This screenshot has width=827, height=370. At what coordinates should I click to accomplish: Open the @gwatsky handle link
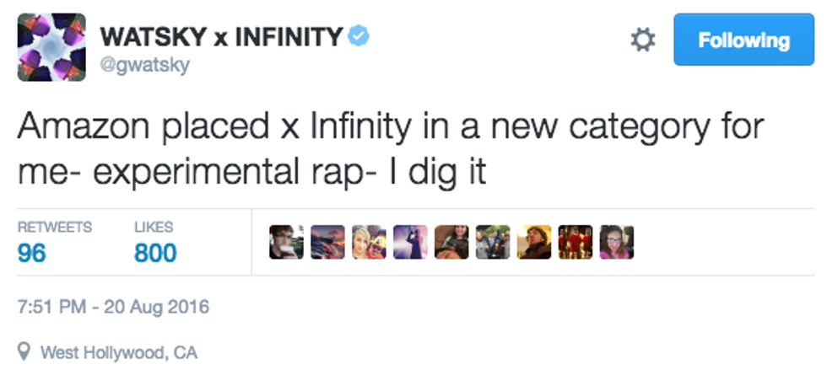point(144,66)
